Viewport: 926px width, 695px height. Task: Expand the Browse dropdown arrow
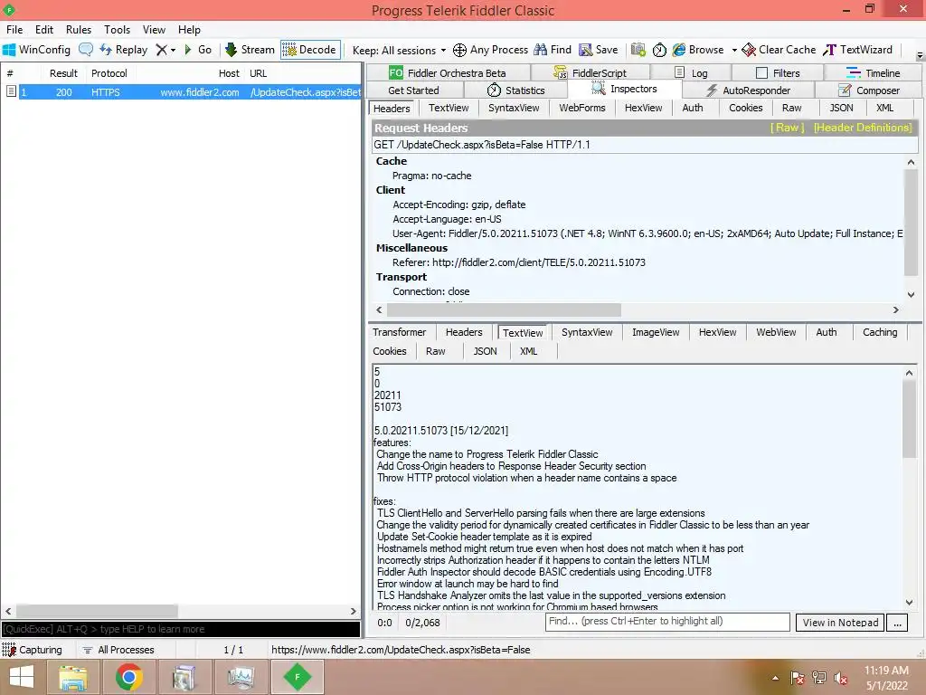734,51
